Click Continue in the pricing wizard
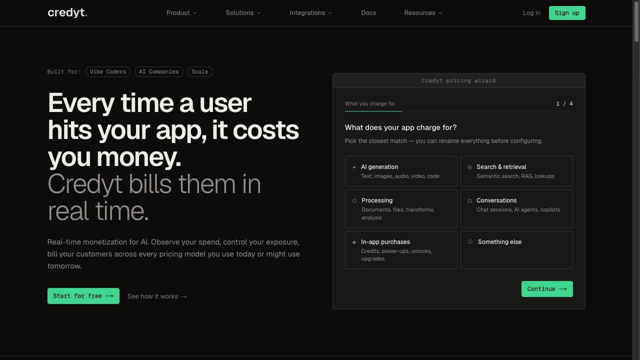 coord(547,289)
